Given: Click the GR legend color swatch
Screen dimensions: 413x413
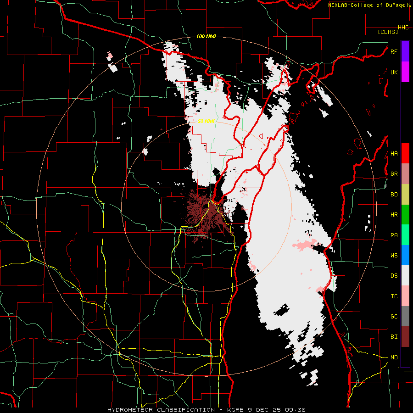Looking at the screenshot, I should pyautogui.click(x=405, y=174).
